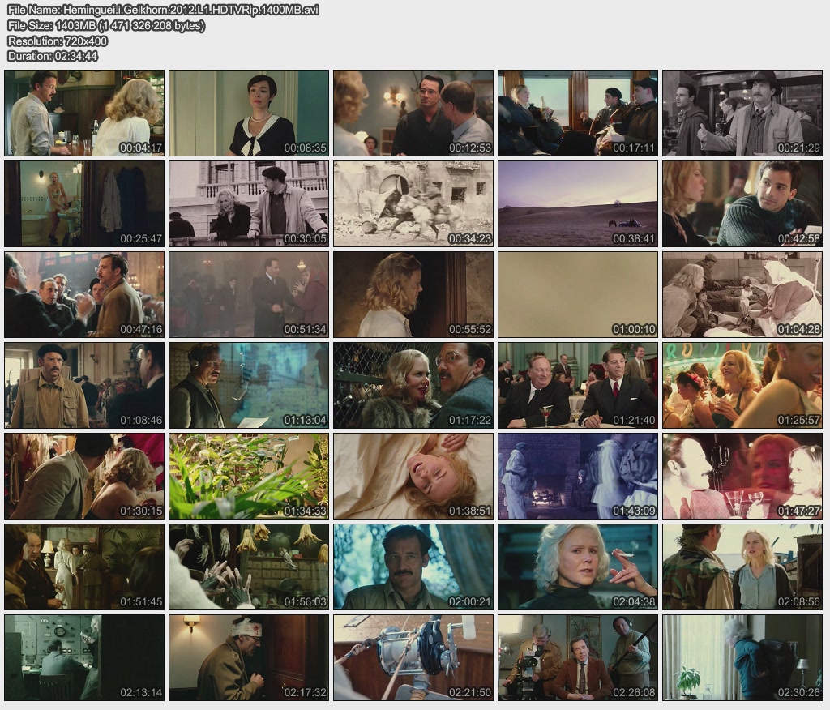Open the couple close-up at 01:17:22

[413, 386]
